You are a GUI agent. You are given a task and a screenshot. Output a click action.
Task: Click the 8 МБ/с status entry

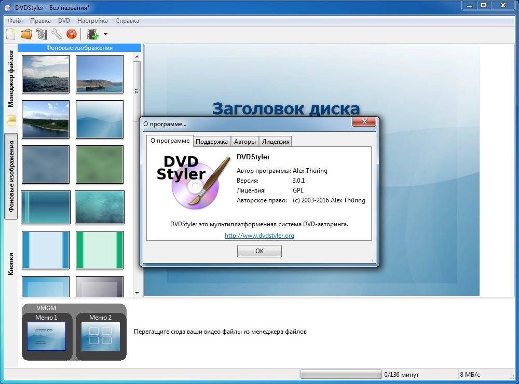[470, 375]
